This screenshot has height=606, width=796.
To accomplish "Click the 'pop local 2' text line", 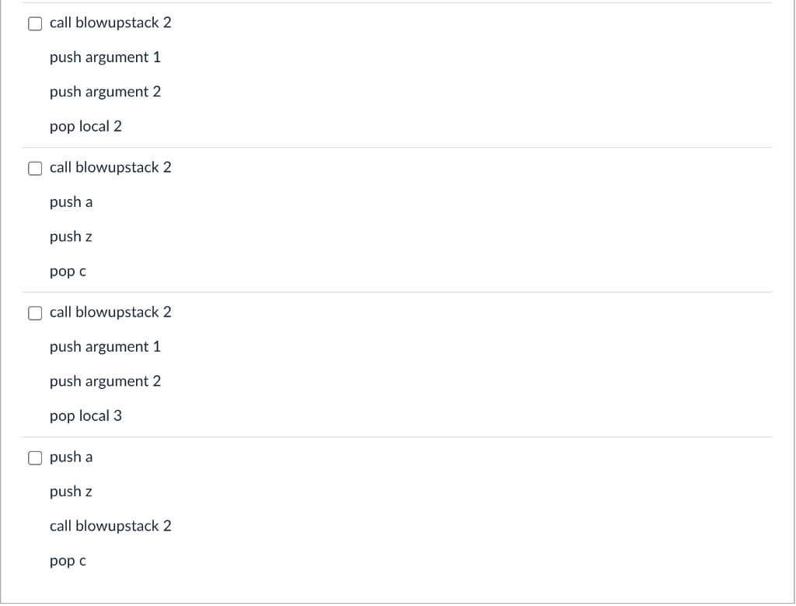I will pos(86,127).
